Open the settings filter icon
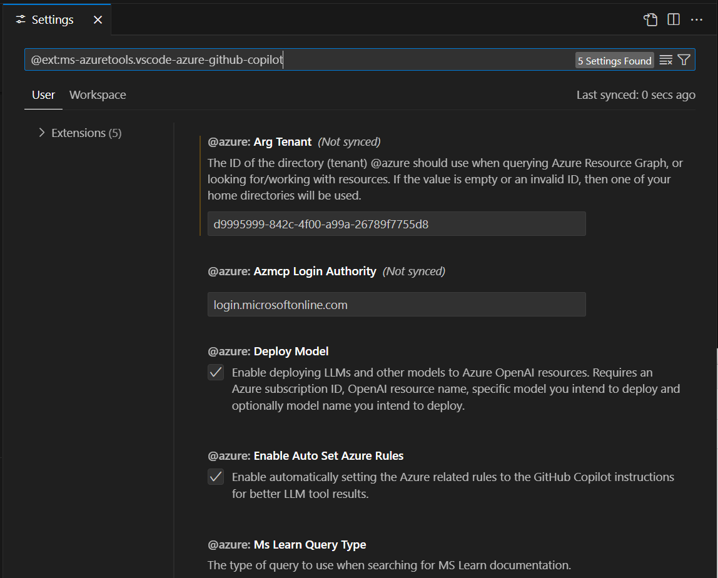The width and height of the screenshot is (718, 578). tap(683, 59)
